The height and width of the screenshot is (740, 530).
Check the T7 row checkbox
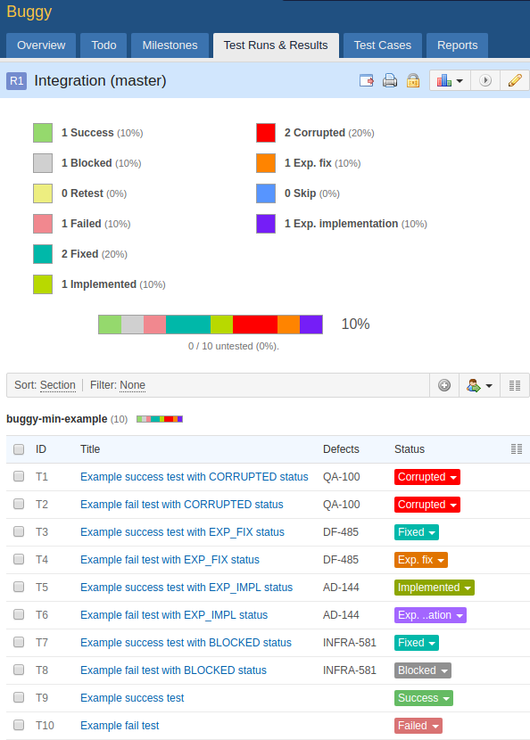point(19,642)
